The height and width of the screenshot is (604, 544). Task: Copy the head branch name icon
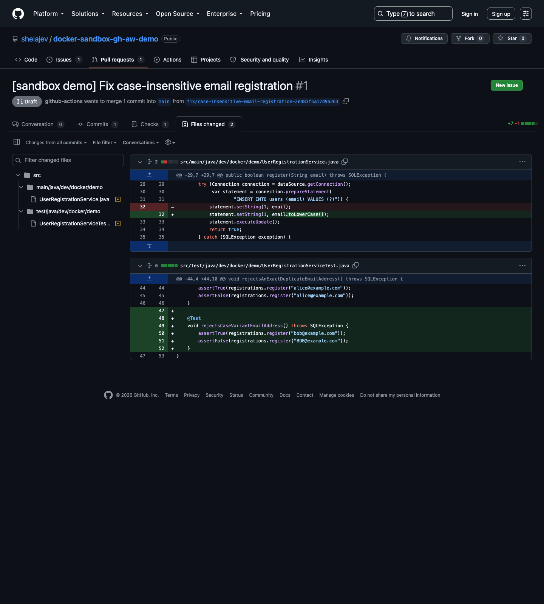point(346,101)
